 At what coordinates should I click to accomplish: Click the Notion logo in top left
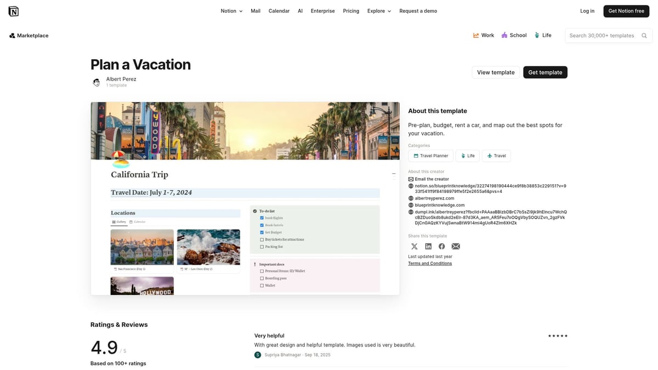13,10
